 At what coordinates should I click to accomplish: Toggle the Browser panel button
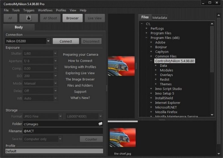click(72, 18)
